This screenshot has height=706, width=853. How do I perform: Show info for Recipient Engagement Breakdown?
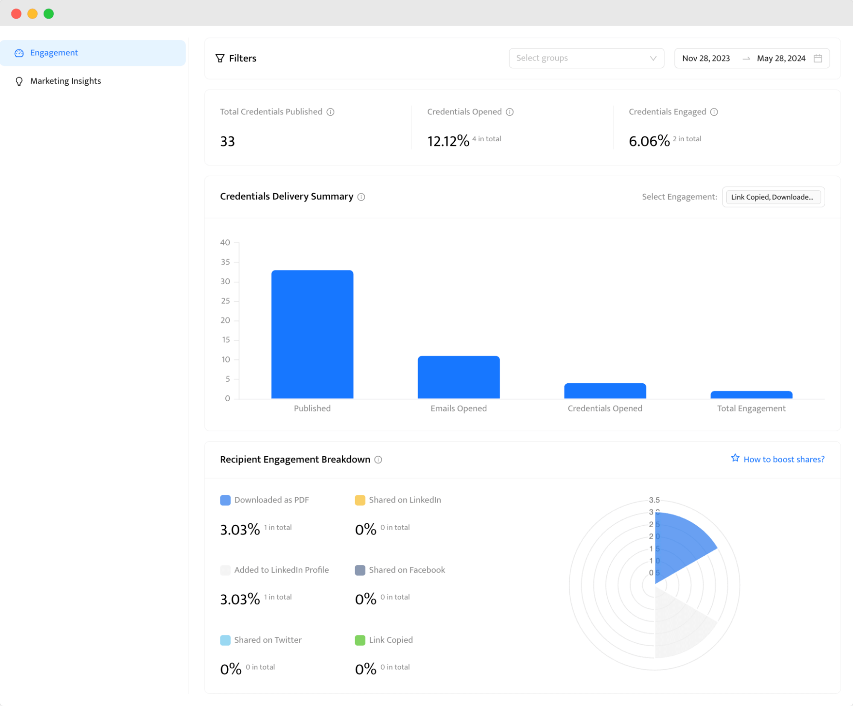pos(378,460)
